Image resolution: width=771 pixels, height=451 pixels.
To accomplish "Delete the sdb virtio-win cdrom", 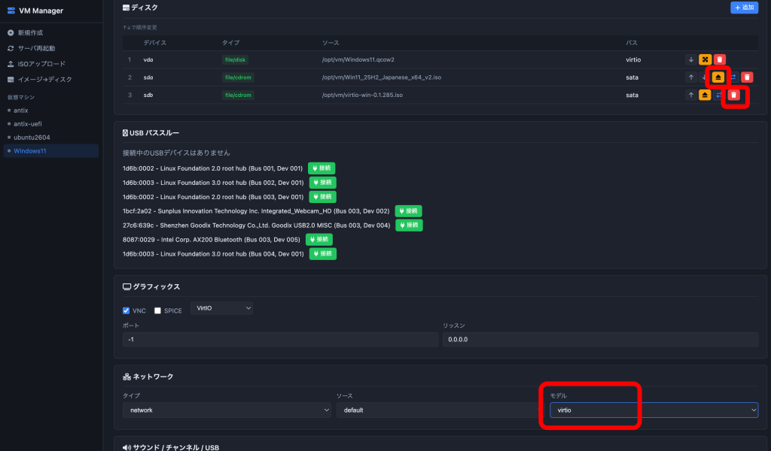I will click(x=733, y=95).
